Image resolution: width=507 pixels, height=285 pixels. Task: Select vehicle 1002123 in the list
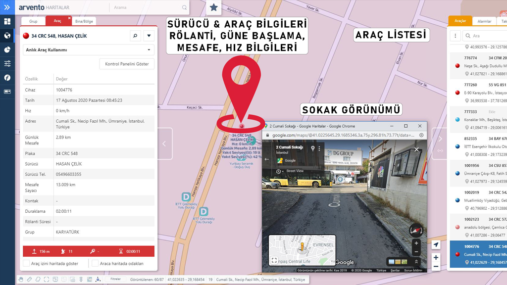[x=478, y=227]
